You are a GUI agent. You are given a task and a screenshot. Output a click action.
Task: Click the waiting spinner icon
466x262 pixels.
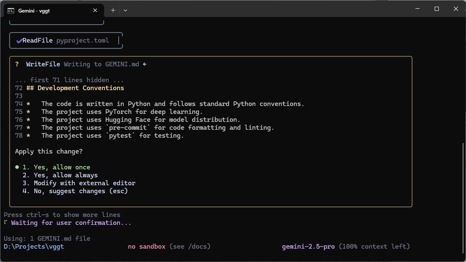coord(6,222)
